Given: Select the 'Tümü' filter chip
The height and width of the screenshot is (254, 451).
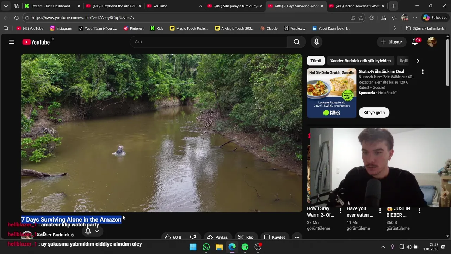Looking at the screenshot, I should click(316, 61).
